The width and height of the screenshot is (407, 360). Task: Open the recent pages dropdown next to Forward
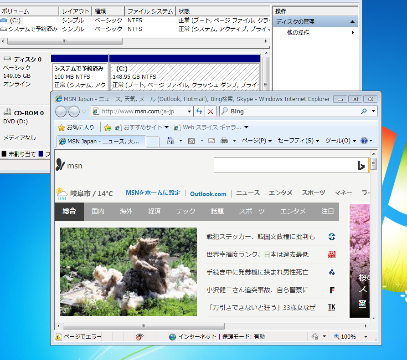pyautogui.click(x=84, y=112)
